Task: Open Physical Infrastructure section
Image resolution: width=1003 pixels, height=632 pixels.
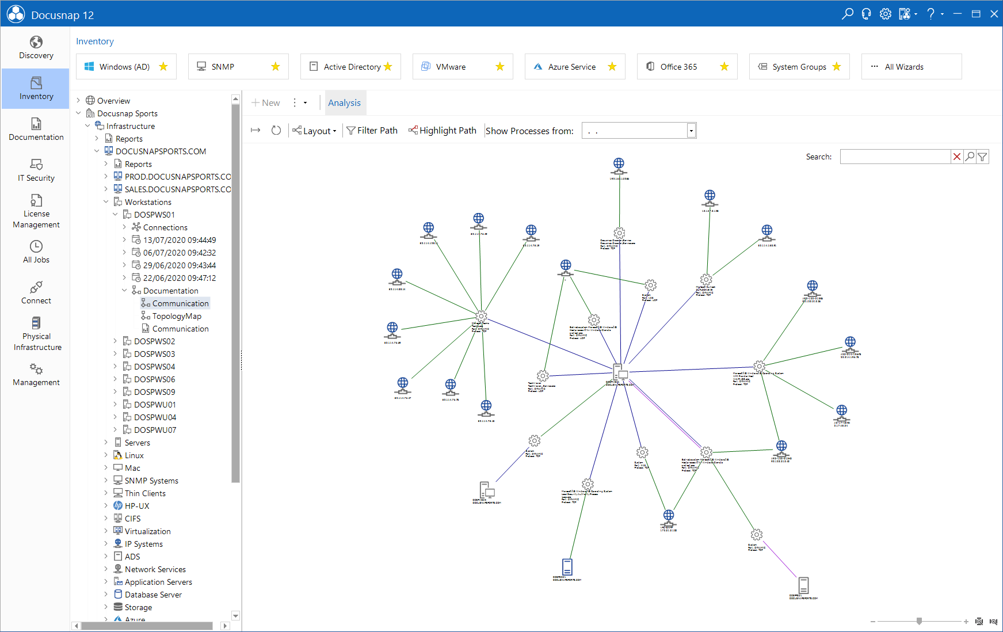Action: (36, 334)
